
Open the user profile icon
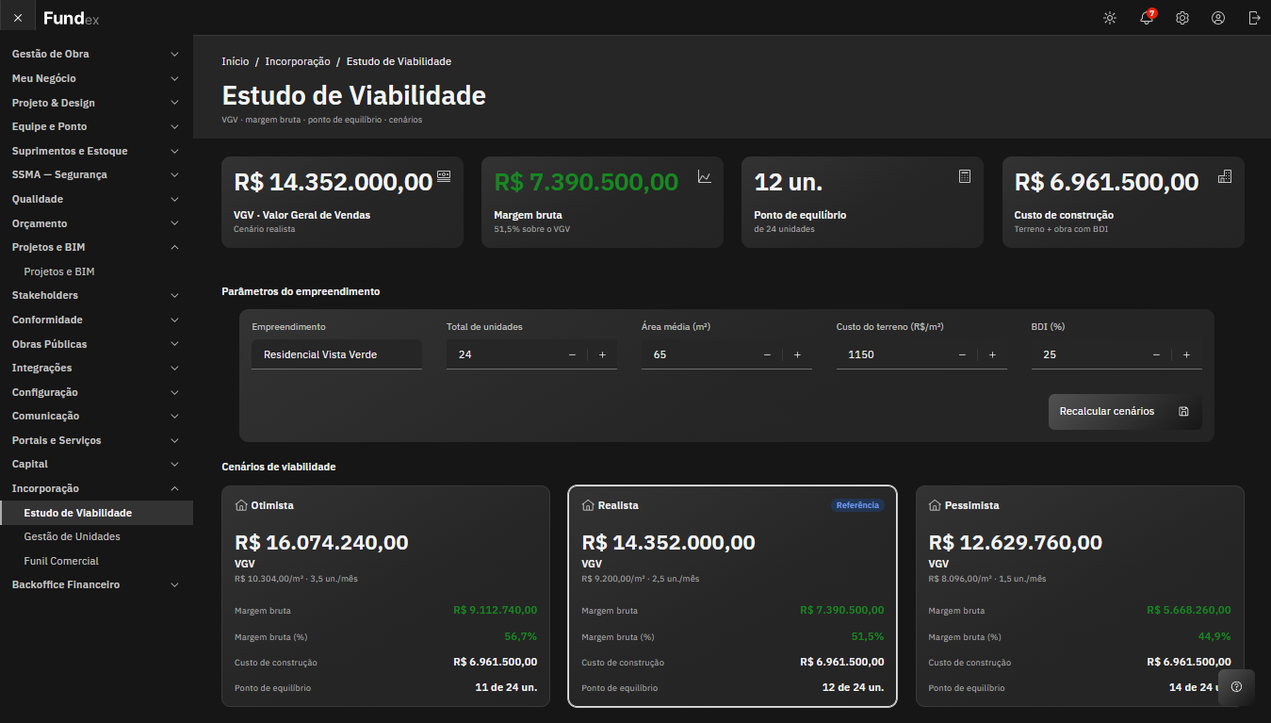click(1218, 18)
